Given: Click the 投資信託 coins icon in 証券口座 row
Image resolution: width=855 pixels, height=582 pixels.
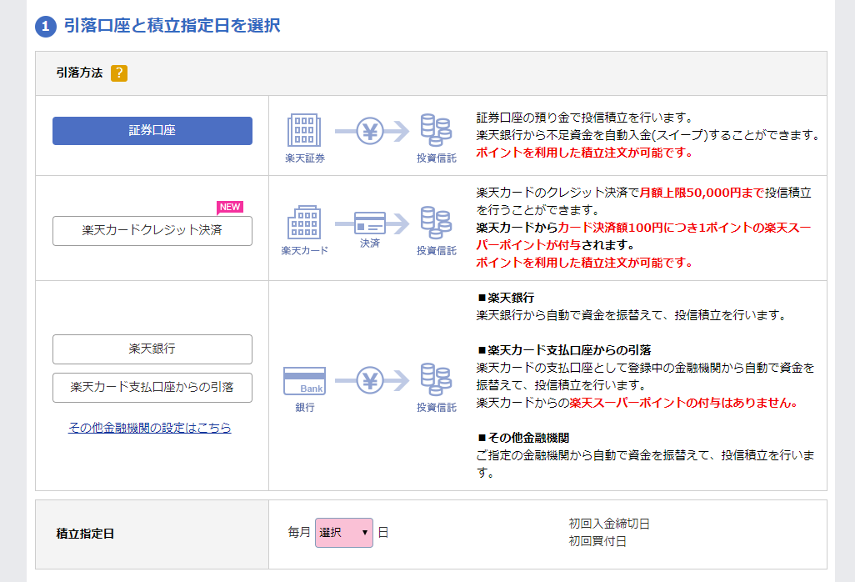Looking at the screenshot, I should click(436, 130).
